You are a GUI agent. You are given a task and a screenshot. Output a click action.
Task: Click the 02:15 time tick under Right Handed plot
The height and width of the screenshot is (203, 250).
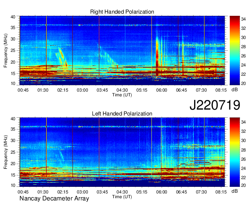point(63,90)
